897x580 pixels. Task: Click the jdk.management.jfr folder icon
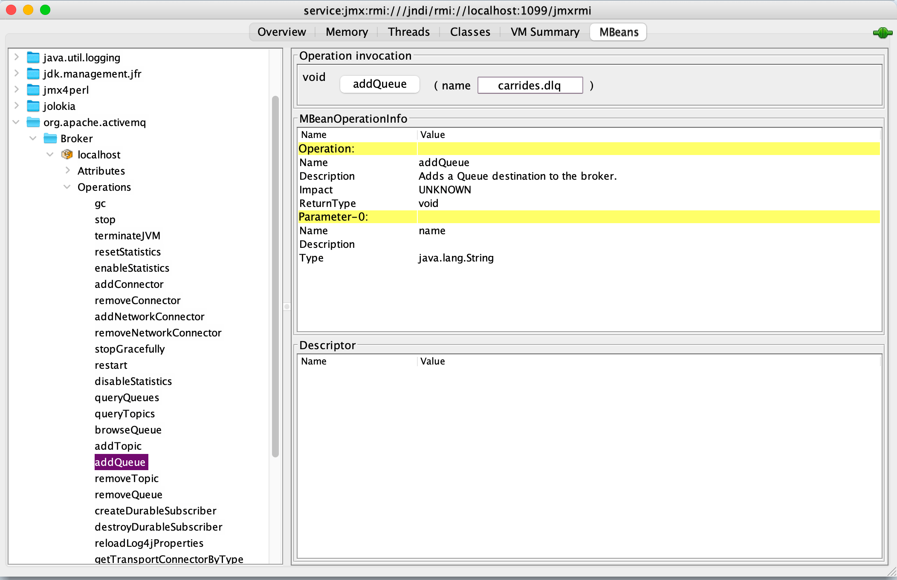[x=33, y=73]
